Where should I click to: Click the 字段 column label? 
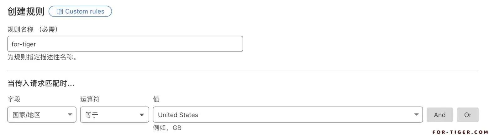pyautogui.click(x=14, y=99)
